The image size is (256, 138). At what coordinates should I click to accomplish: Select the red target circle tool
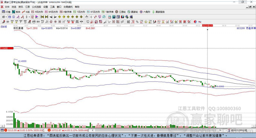click(x=51, y=22)
